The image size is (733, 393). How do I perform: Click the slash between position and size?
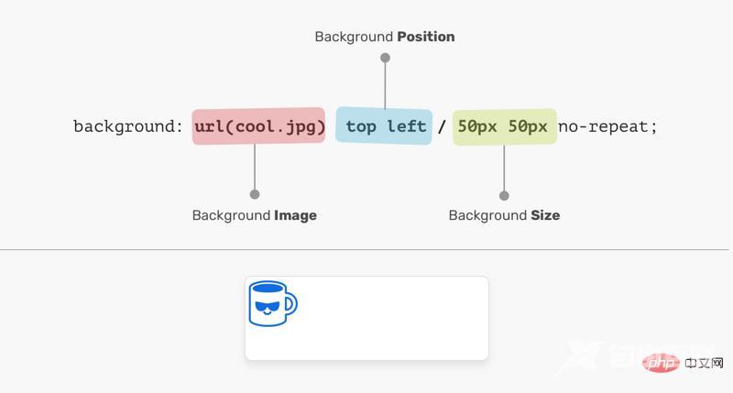point(442,127)
